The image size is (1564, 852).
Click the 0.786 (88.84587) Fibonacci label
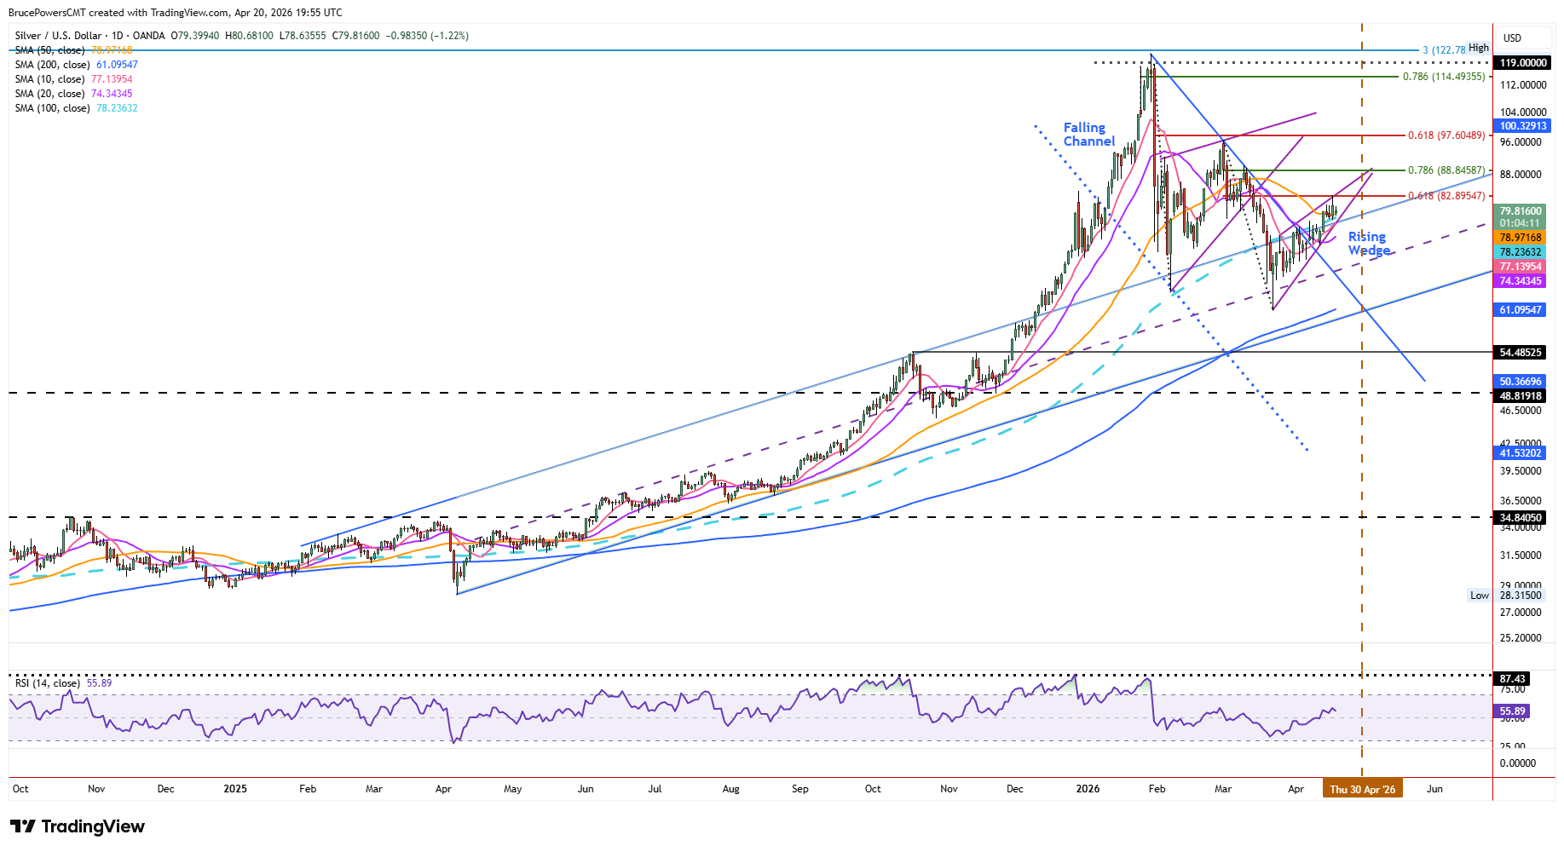click(x=1446, y=170)
